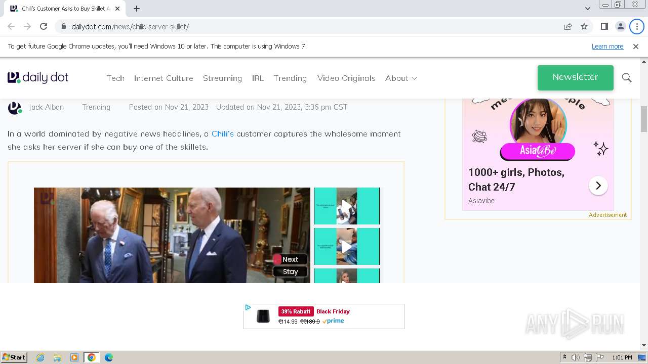Select the third playlist video thumbnail
Image resolution: width=648 pixels, height=364 pixels.
click(347, 276)
